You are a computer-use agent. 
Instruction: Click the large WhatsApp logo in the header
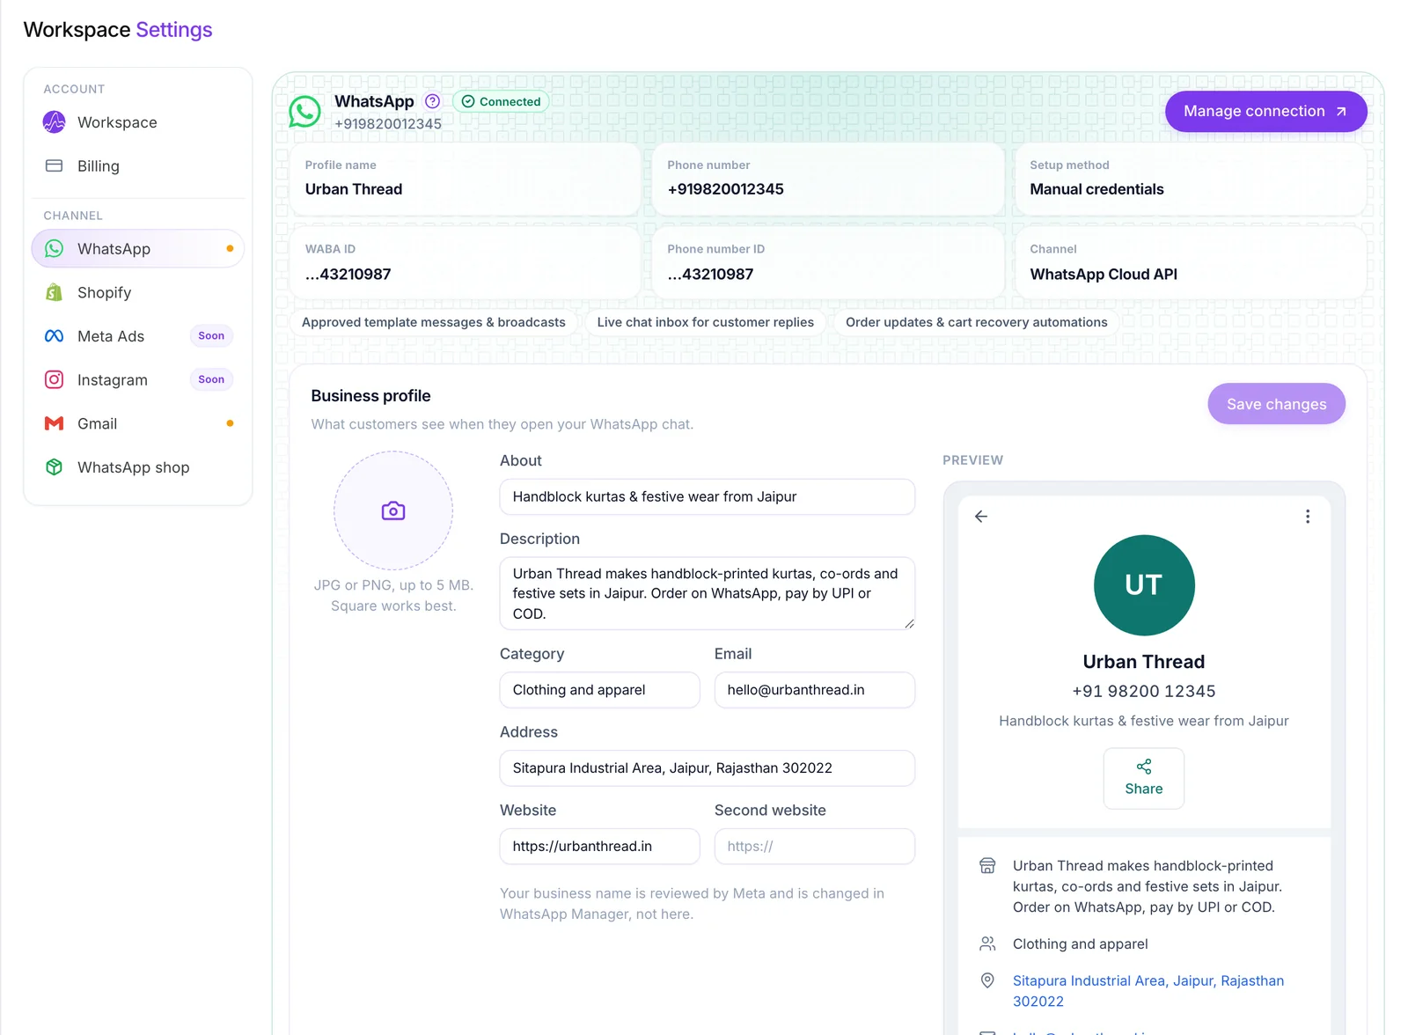(x=305, y=112)
